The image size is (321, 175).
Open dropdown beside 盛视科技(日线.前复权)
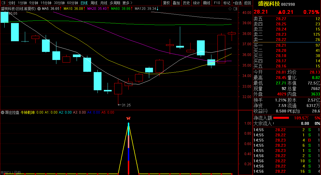click(x=39, y=9)
